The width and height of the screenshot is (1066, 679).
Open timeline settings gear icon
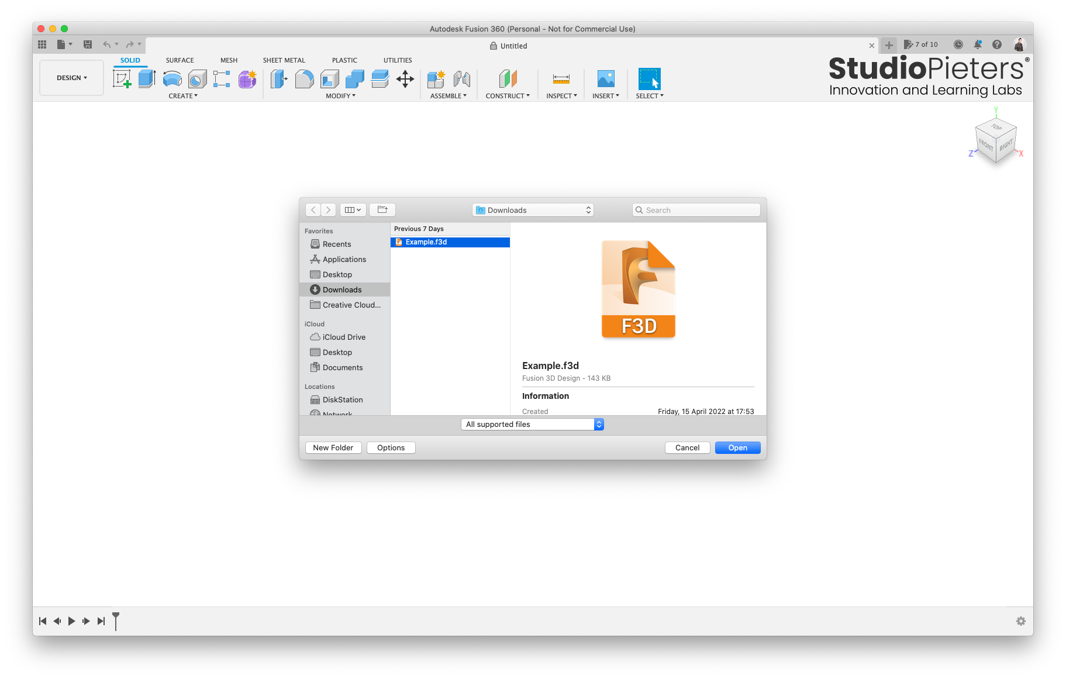point(1021,621)
